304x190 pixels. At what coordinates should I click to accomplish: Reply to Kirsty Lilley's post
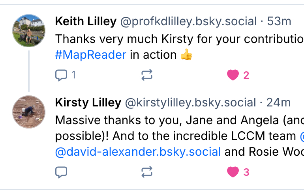(61, 172)
